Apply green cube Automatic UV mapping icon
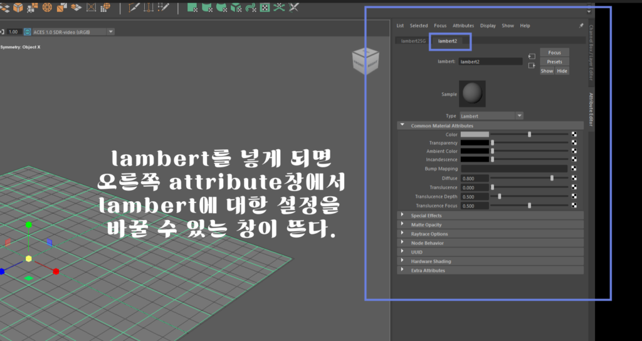Screen dimensions: 642x341 pyautogui.click(x=236, y=7)
